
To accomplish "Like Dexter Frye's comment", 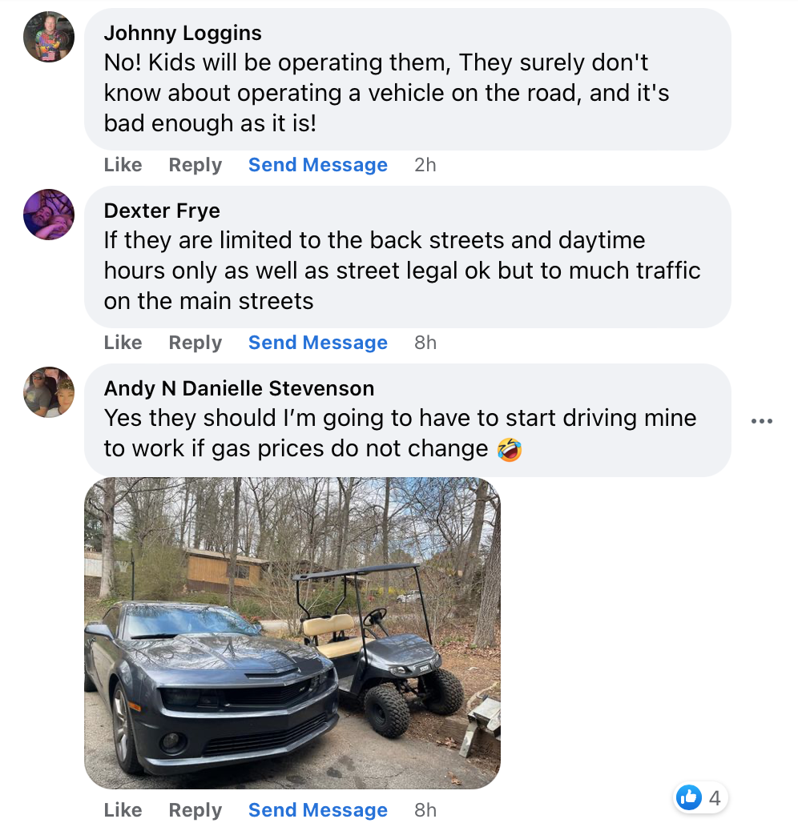I will point(123,343).
